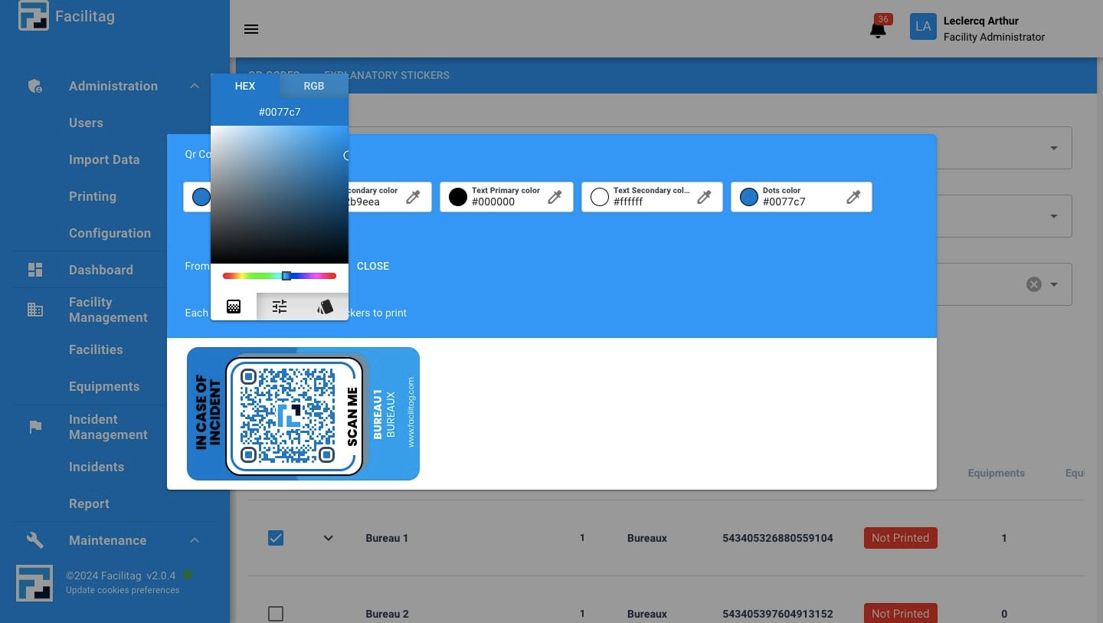Click the notifications bell icon
Screen dimensions: 1103x623
878,30
